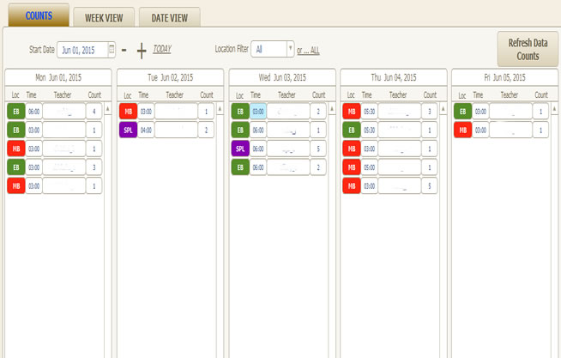
Task: Click the Tue Jun 02, 2015 column header
Action: pyautogui.click(x=171, y=77)
